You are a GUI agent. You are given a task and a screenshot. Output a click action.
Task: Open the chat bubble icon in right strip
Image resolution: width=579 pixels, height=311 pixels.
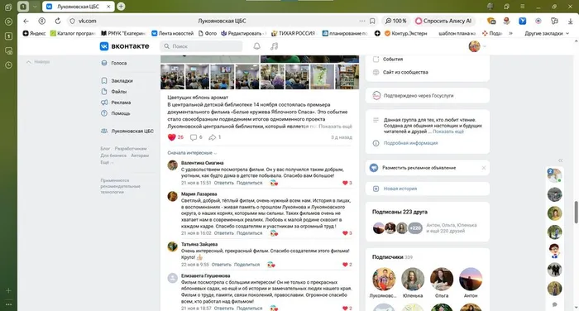point(555,304)
